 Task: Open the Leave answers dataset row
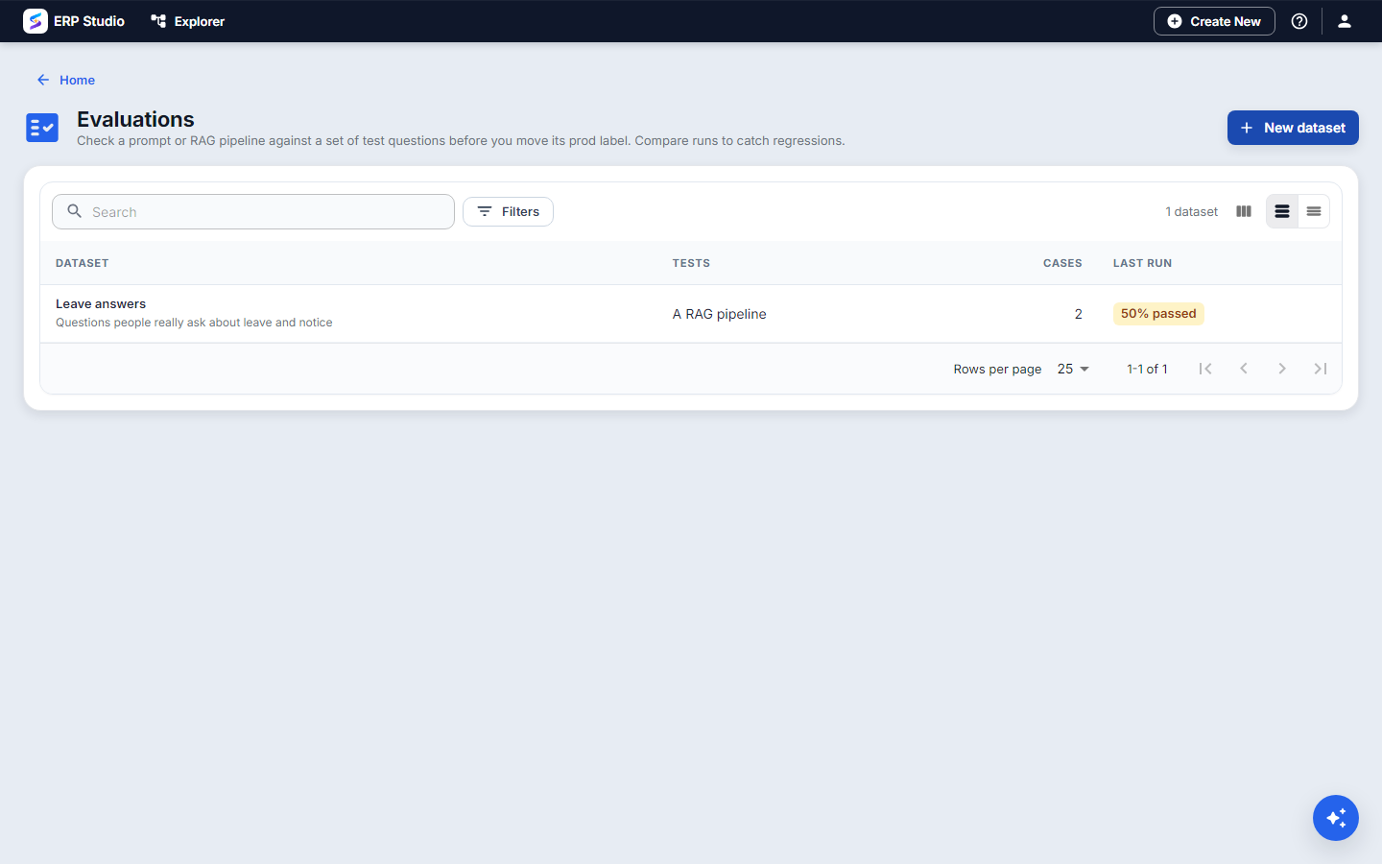click(x=691, y=314)
